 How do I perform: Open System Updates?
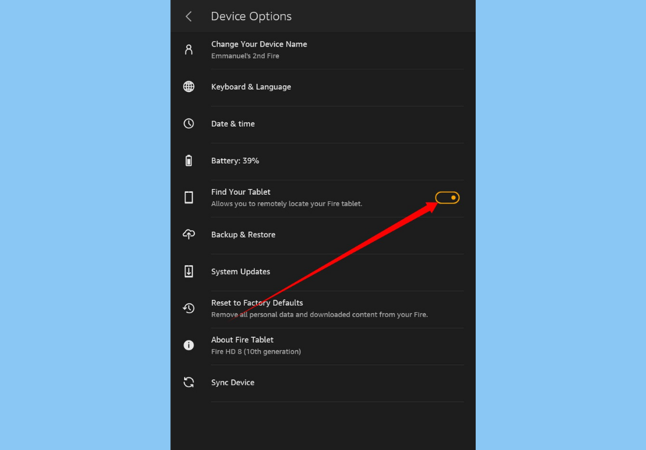click(x=323, y=272)
